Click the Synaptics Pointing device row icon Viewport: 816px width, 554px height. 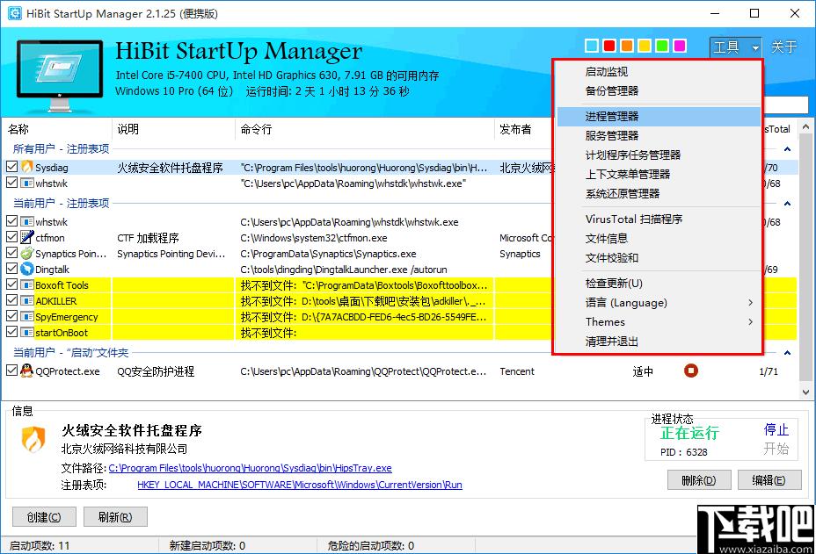pos(27,253)
